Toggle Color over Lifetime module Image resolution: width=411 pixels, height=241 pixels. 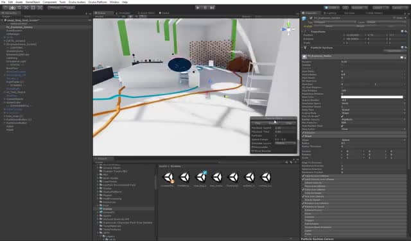point(304,190)
